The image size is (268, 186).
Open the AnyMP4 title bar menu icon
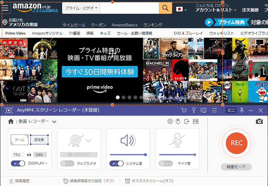(x=214, y=110)
